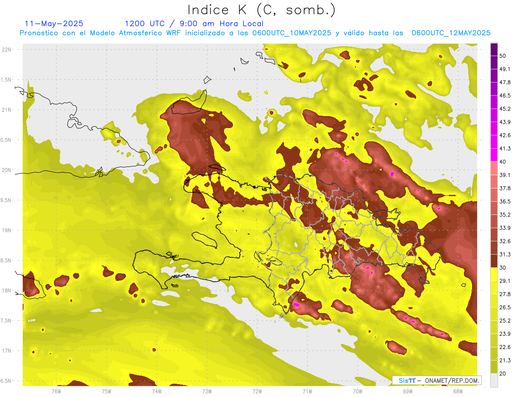Click the map title "Indice K (C, somb.)"
This screenshot has width=514, height=397.
[261, 10]
